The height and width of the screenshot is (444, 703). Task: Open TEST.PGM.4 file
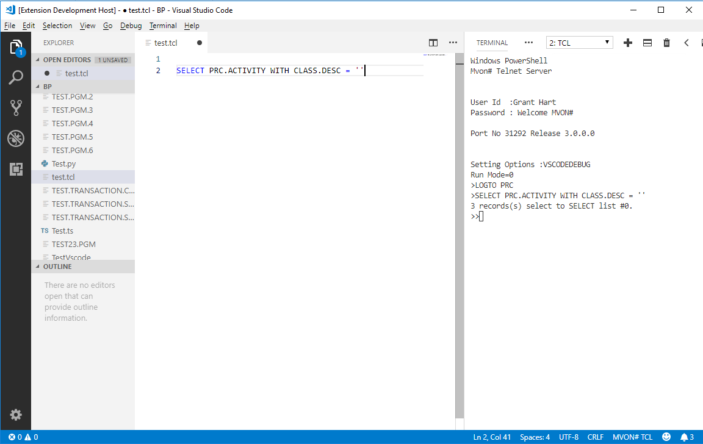tap(84, 123)
